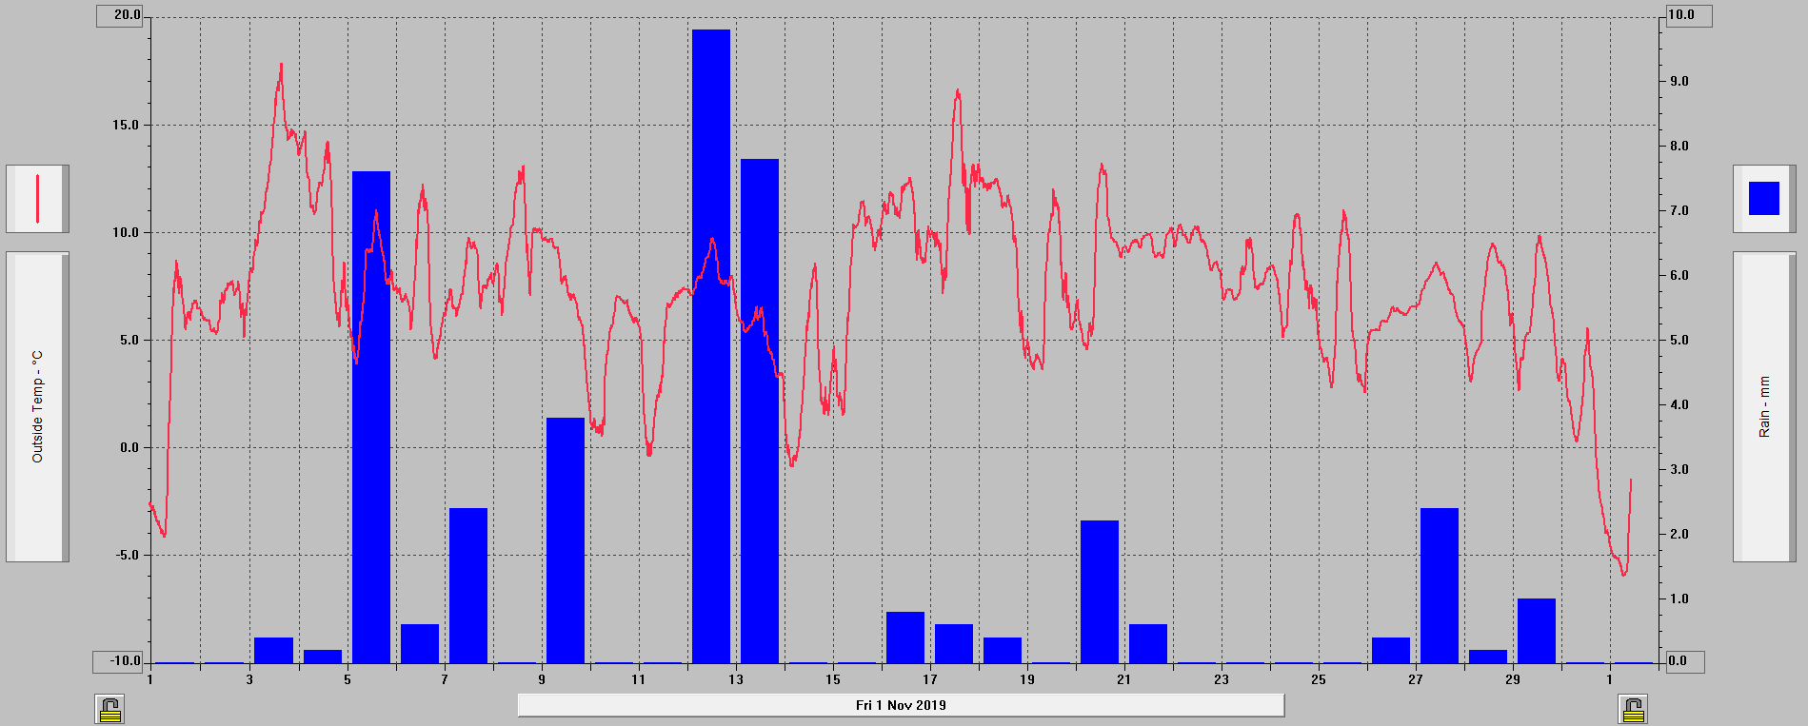Click the rain bar for day 5

(x=371, y=417)
